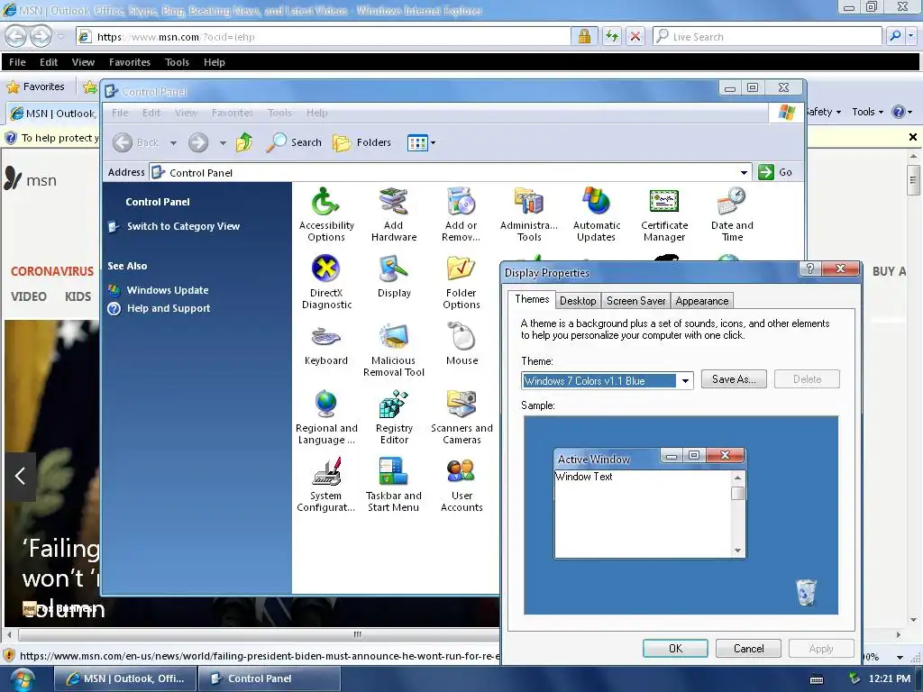
Task: Click the Internet Explorer Refresh icon
Action: (x=612, y=36)
